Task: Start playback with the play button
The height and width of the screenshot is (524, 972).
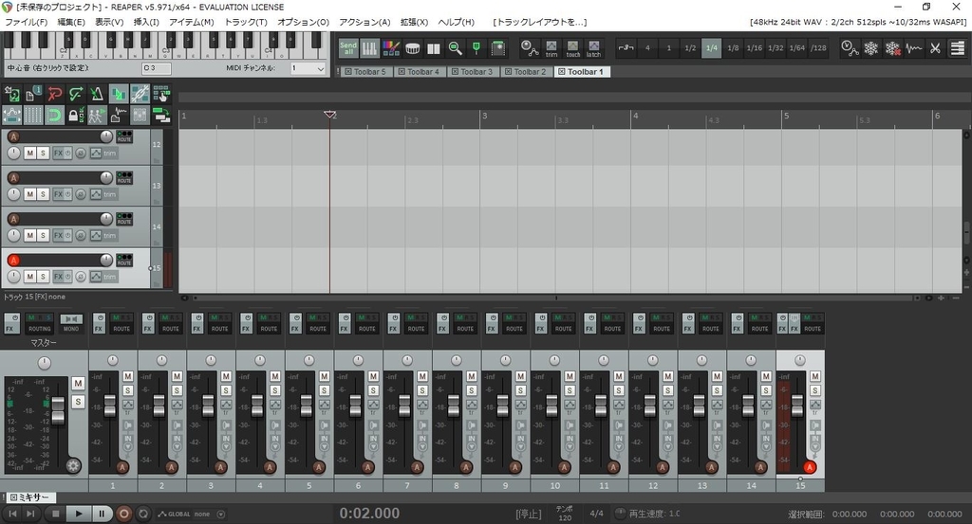Action: click(x=78, y=514)
